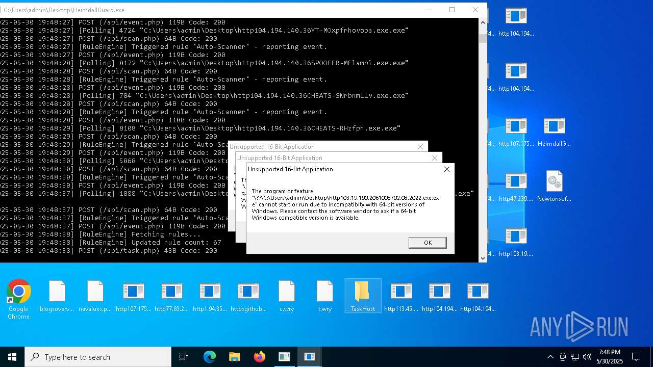
Task: Click OK in the Unsupported 16-Bit Application dialog
Action: click(428, 243)
